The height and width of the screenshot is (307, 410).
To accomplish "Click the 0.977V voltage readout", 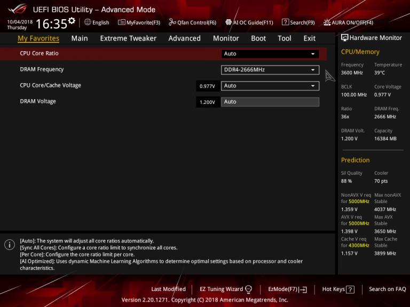I will click(207, 86).
